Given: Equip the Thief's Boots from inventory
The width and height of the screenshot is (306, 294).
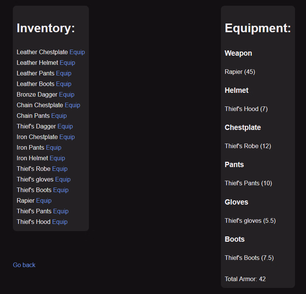Looking at the screenshot, I should point(61,190).
